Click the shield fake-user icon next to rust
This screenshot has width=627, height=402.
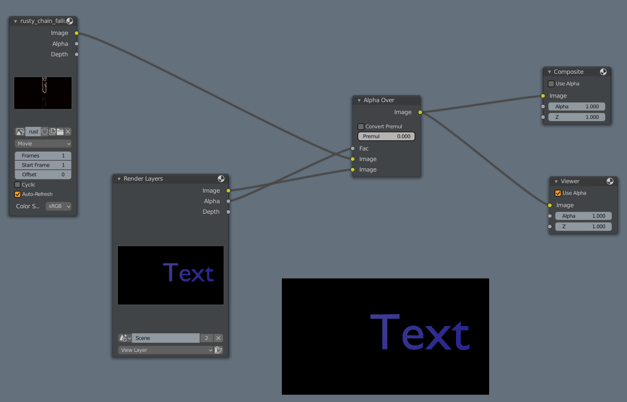coord(44,132)
